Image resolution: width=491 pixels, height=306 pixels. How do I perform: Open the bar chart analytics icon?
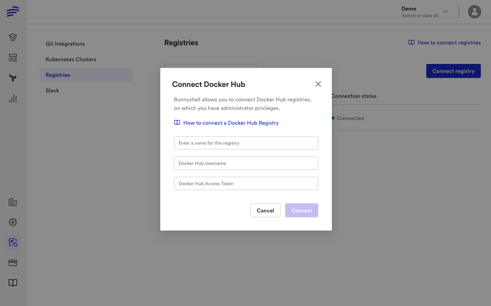[x=13, y=98]
